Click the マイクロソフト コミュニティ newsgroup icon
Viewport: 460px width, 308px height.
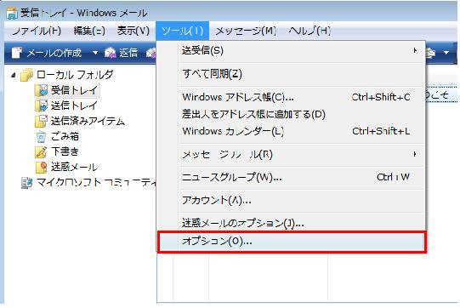tap(26, 183)
